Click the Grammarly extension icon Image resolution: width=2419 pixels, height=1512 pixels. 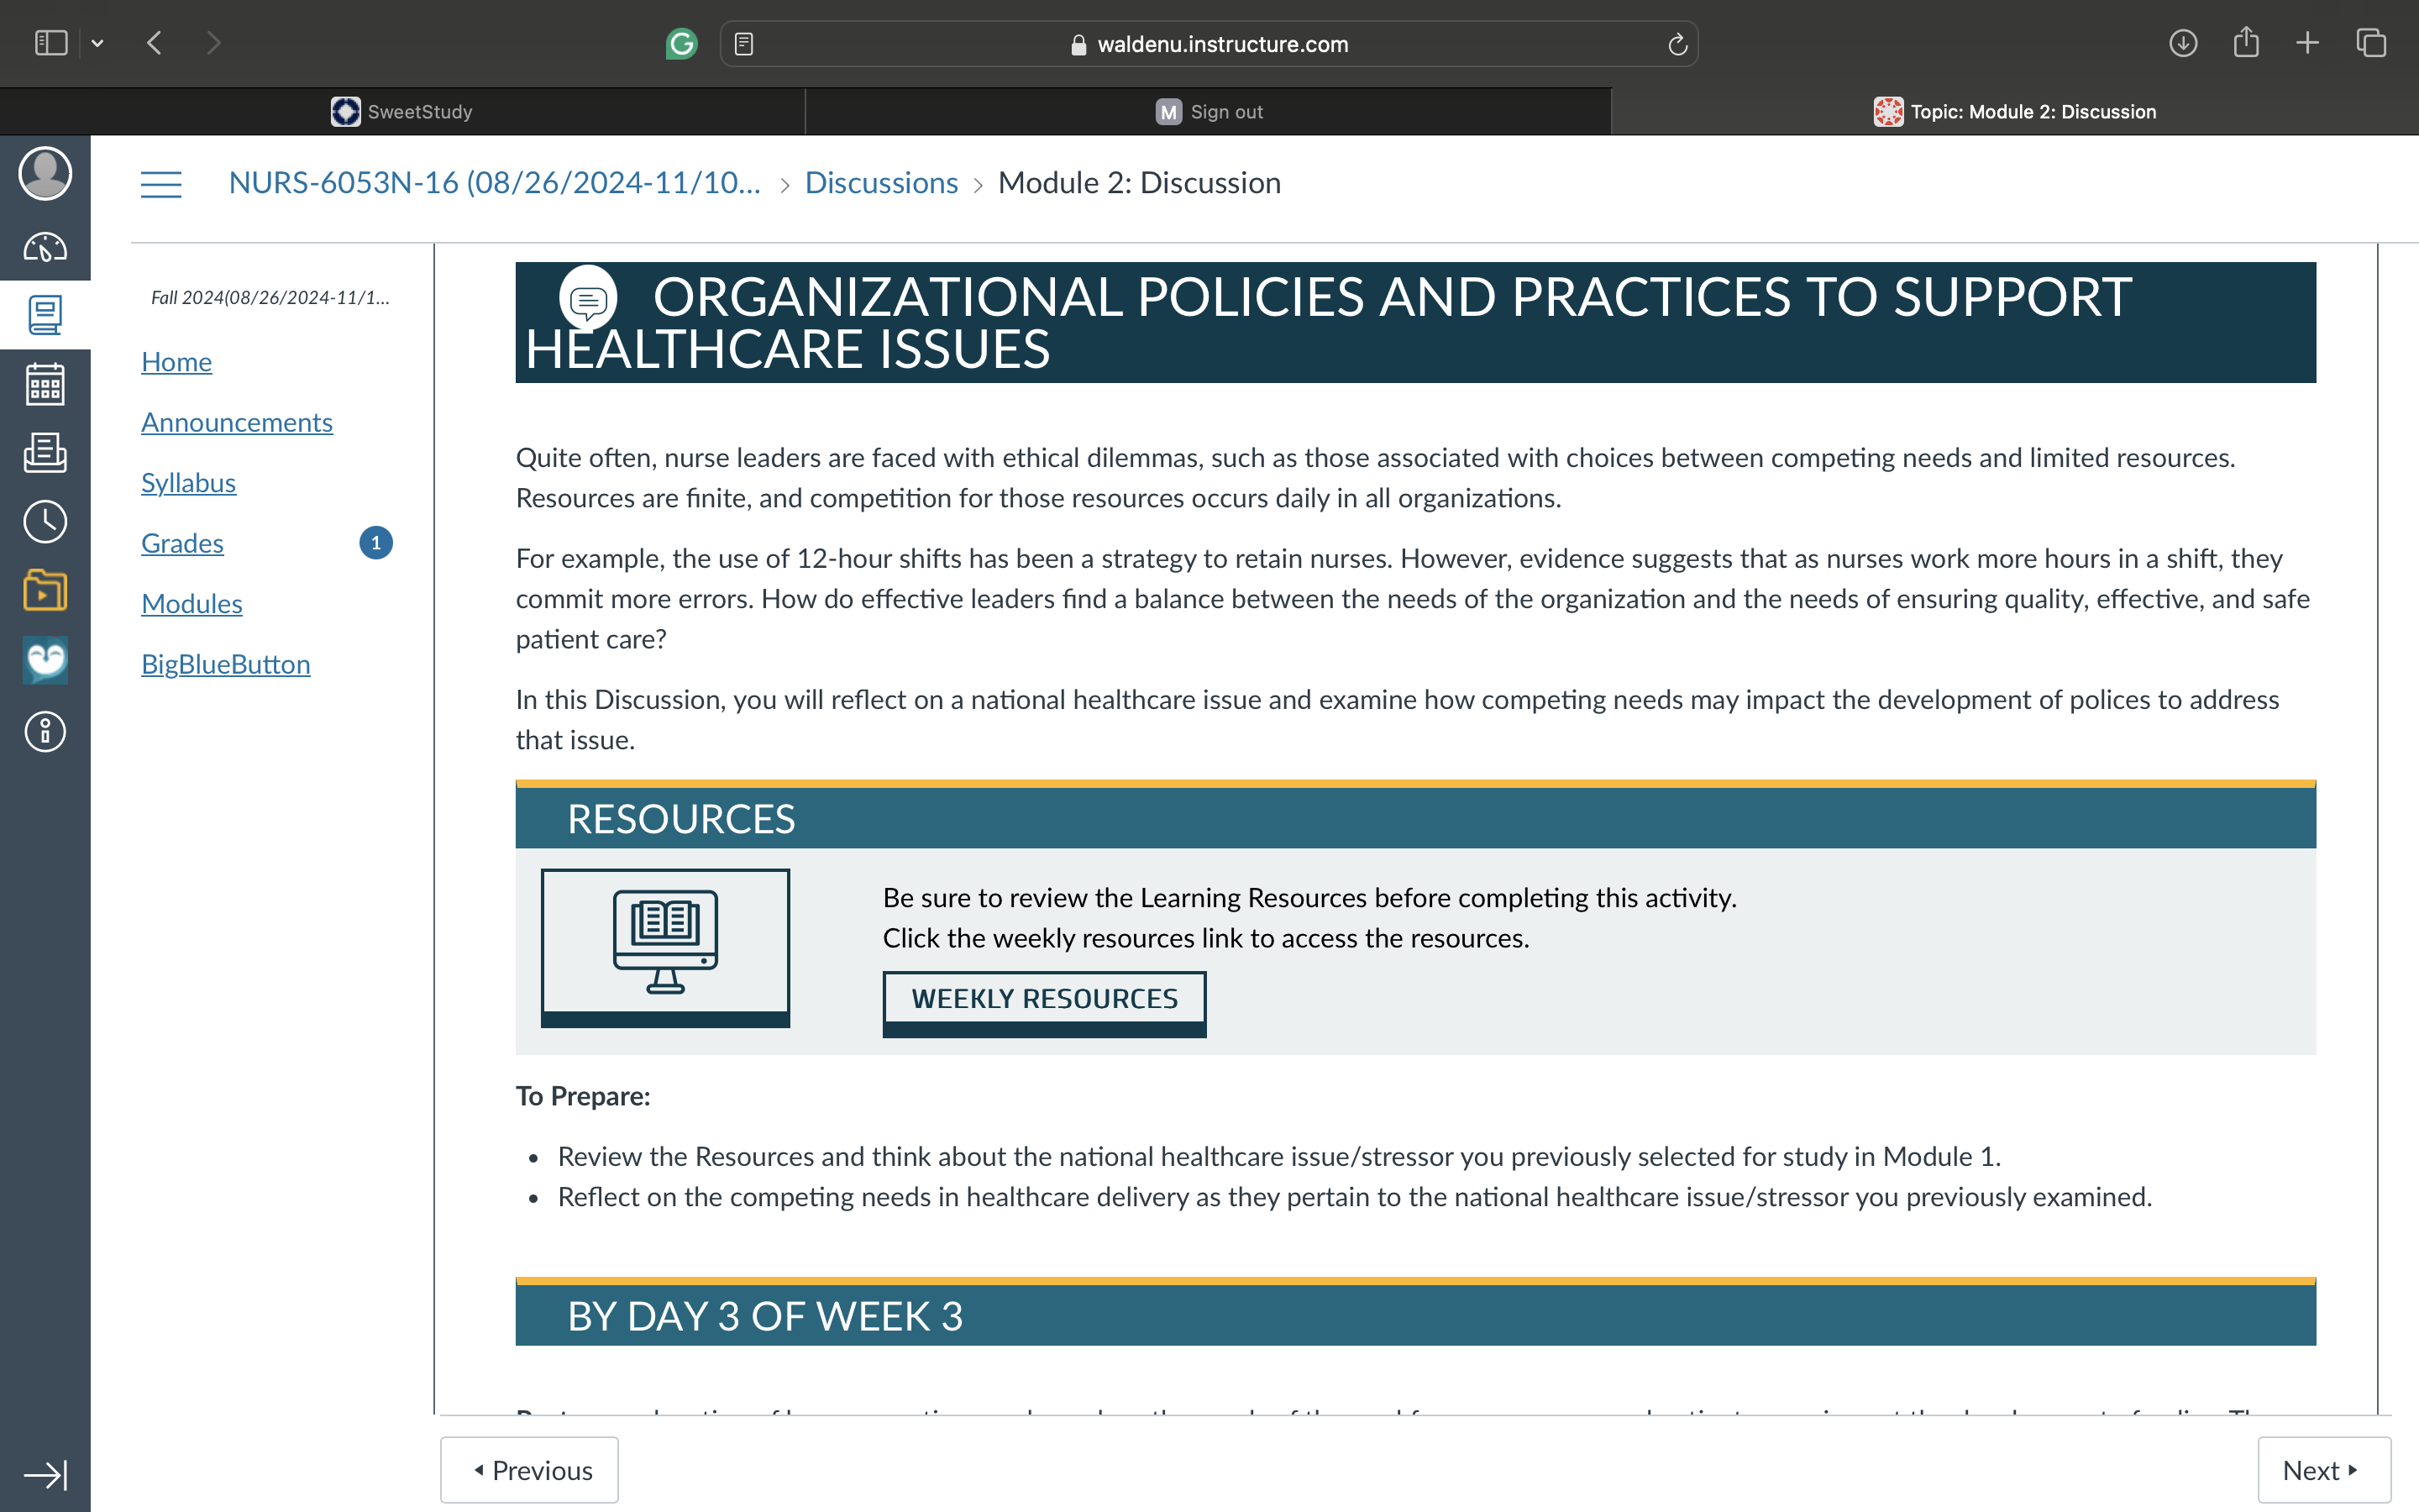[x=680, y=44]
